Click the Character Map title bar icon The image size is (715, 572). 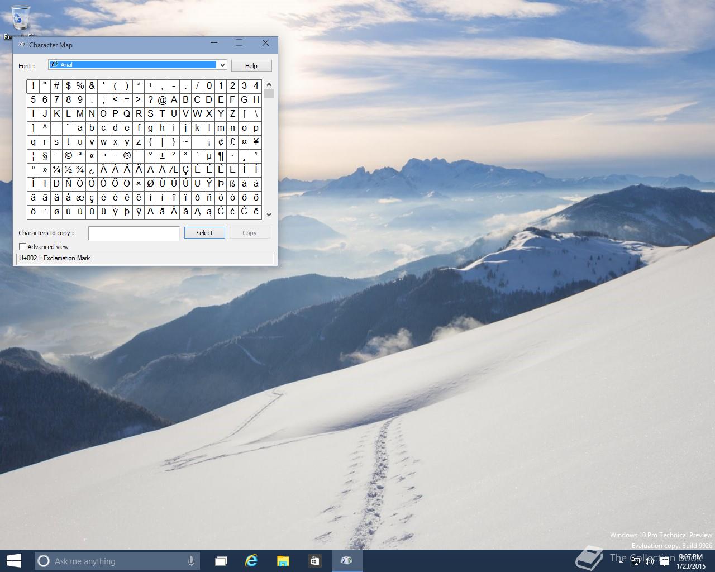pyautogui.click(x=22, y=45)
